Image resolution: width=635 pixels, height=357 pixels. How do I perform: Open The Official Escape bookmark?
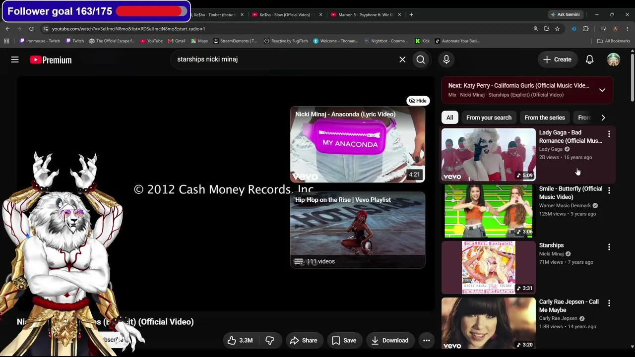pos(112,41)
